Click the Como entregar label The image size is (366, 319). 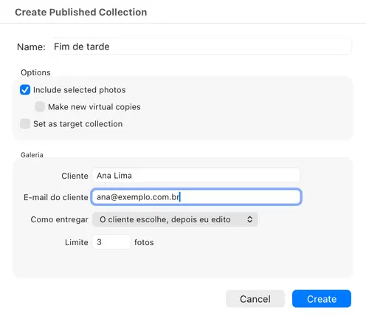(x=59, y=219)
